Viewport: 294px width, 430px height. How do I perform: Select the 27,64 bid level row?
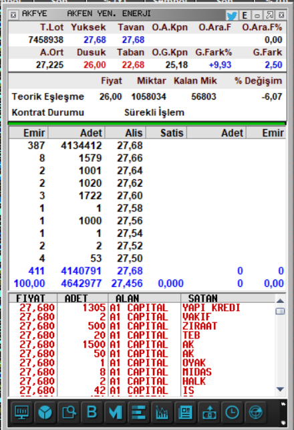point(148,171)
